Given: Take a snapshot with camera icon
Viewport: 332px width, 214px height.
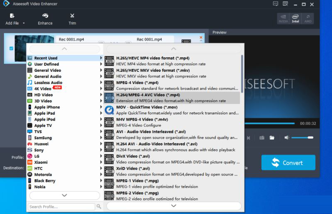Looking at the screenshot, I should tap(262, 138).
